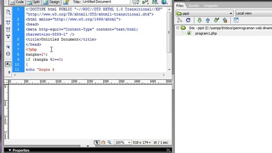272x153 pixels.
Task: Switch to Split view
Action: pyautogui.click(x=34, y=2)
